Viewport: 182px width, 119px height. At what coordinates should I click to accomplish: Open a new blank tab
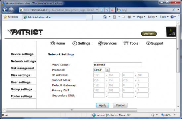tap(89, 17)
